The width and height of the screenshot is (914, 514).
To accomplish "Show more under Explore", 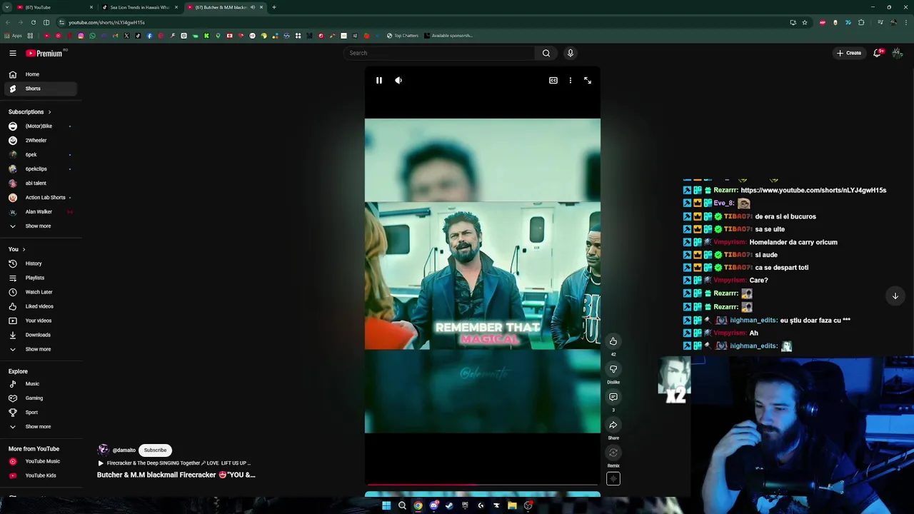I will pyautogui.click(x=41, y=427).
